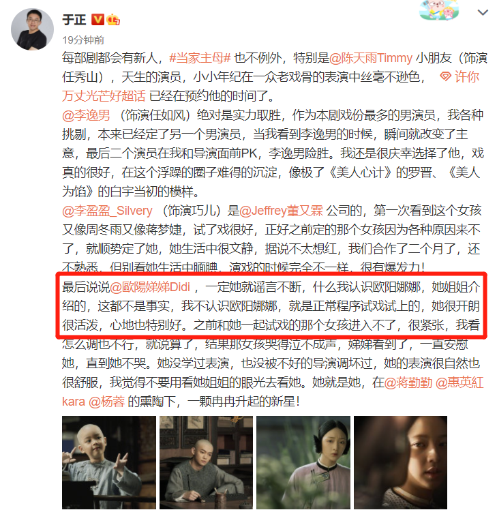Open @蒋勤勤 mention link
497x510 pixels.
pos(408,382)
